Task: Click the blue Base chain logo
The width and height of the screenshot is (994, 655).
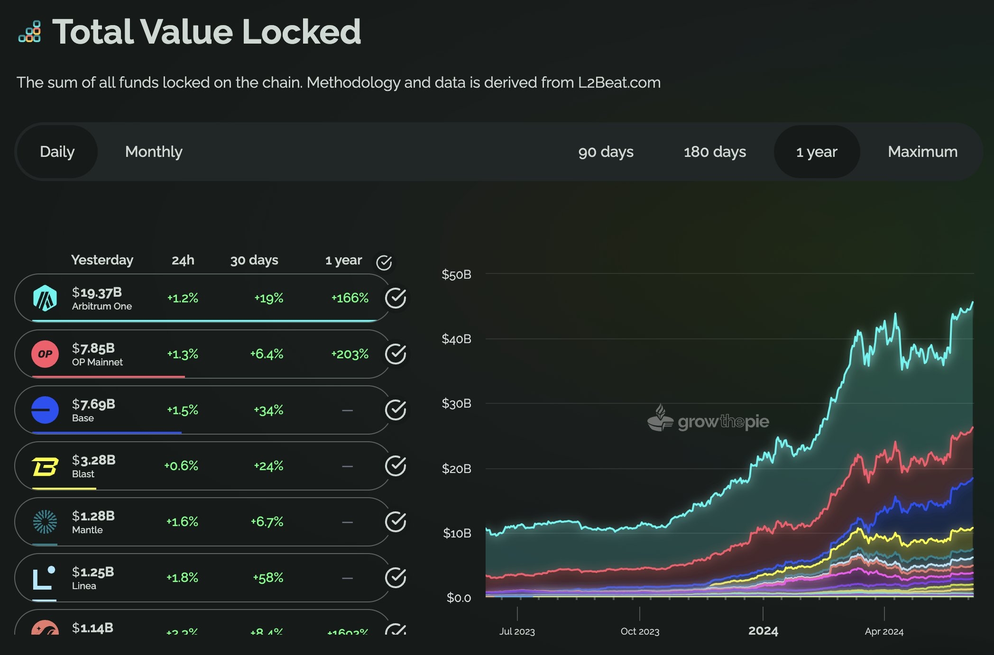Action: tap(45, 410)
